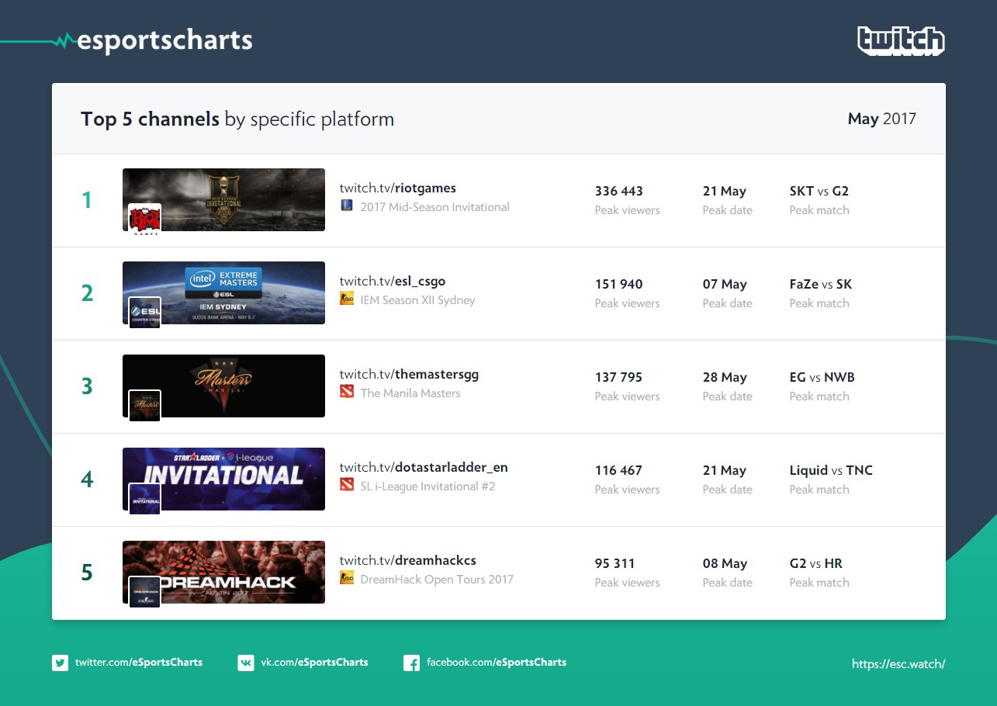Click Dota 2 icon beside The Manila Masters

point(347,392)
